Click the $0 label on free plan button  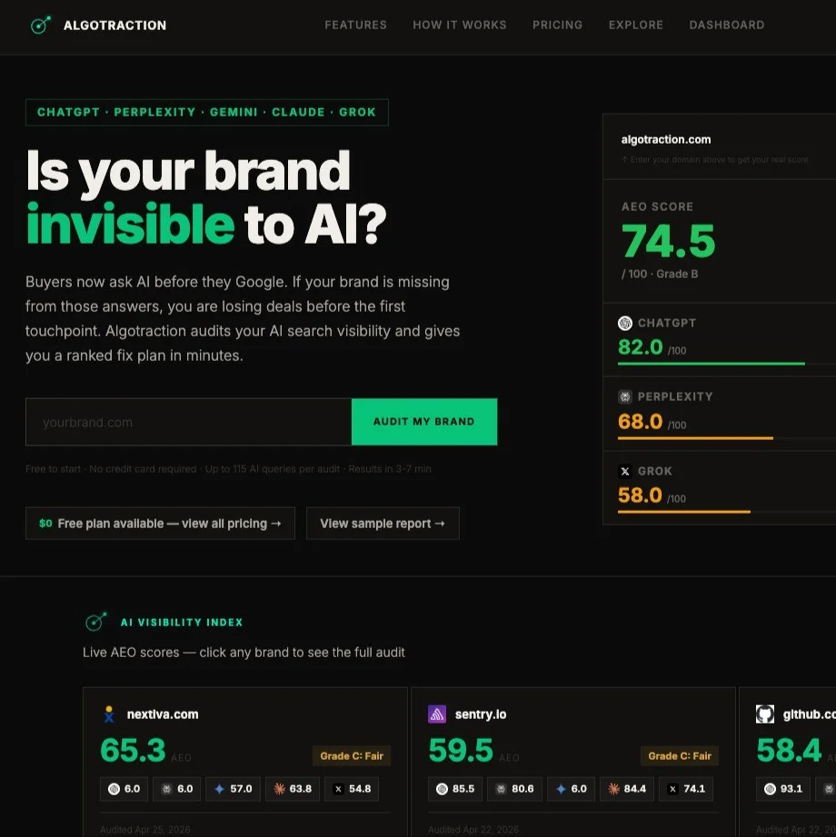coord(45,523)
